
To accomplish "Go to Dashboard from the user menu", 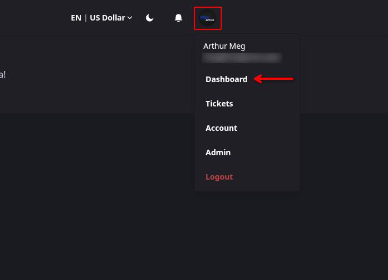I will coord(226,79).
